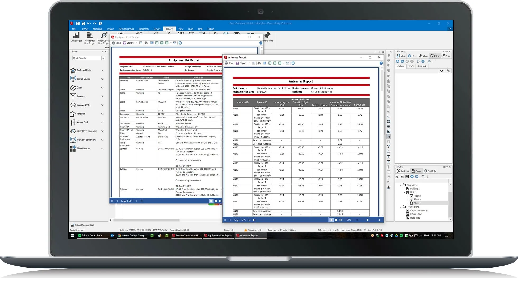
Task: Open Equipment List Report taskbar item
Action: (x=218, y=236)
